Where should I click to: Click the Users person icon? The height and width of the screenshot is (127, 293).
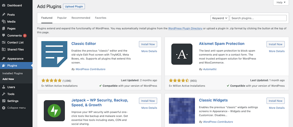click(x=4, y=87)
